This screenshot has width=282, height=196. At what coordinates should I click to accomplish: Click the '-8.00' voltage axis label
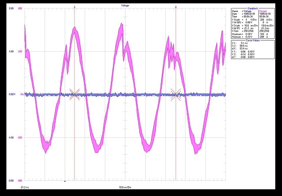pyautogui.click(x=11, y=181)
